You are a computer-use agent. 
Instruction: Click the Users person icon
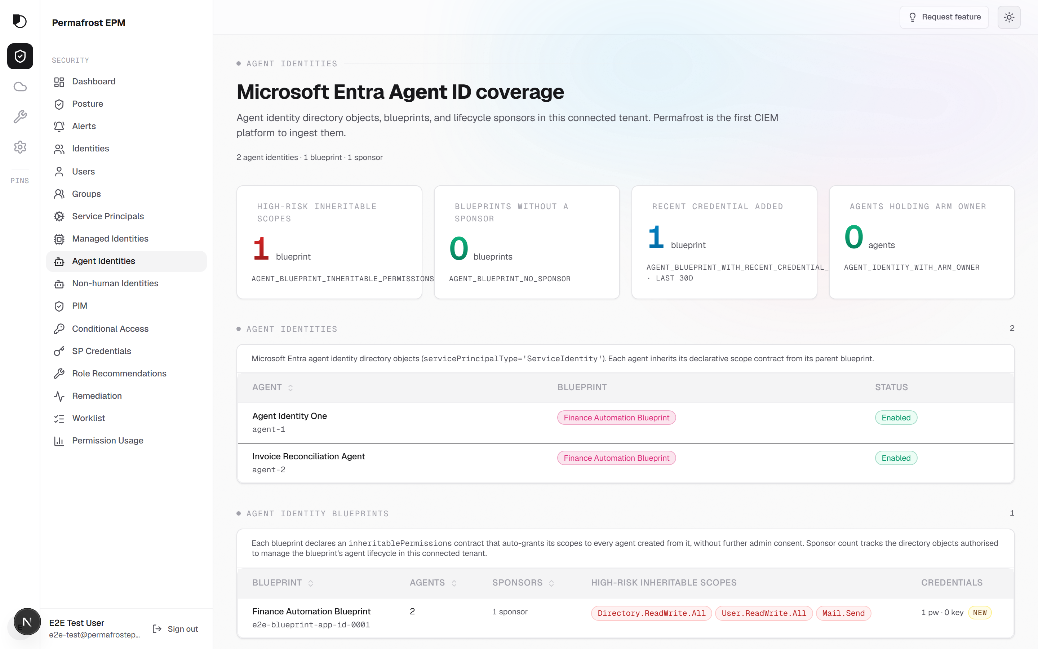(x=59, y=172)
